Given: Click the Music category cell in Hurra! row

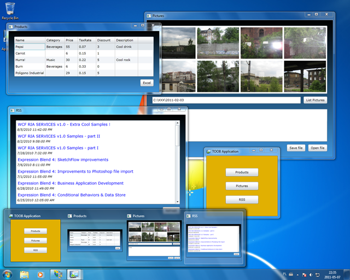Looking at the screenshot, I should (55, 60).
